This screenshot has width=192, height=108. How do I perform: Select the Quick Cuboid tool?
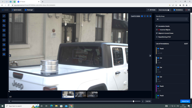click(17, 10)
